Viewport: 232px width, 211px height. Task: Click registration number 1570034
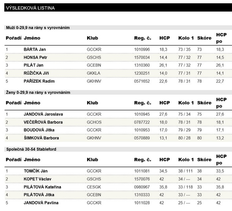tap(142, 57)
